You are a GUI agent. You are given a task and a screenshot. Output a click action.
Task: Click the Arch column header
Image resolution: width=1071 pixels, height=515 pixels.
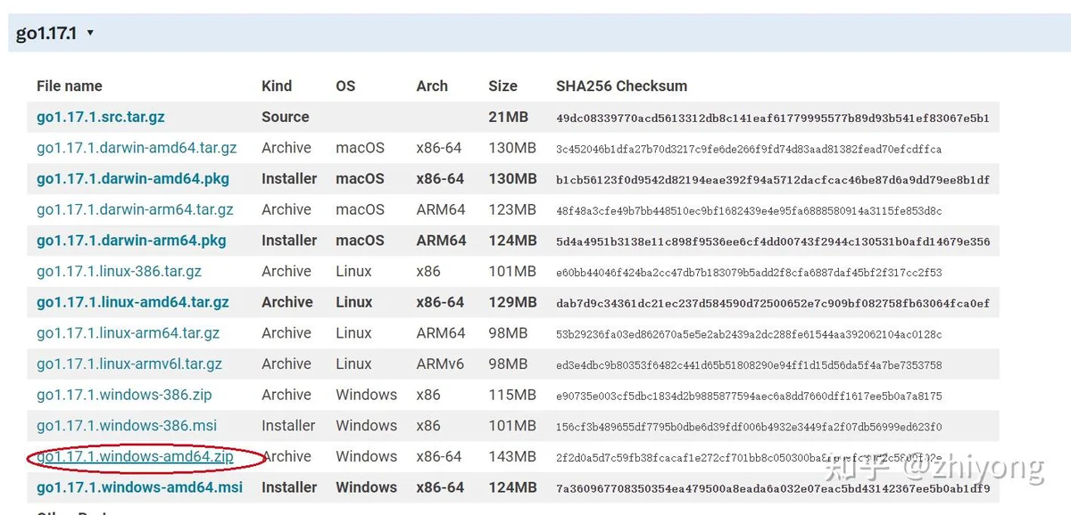(x=432, y=86)
